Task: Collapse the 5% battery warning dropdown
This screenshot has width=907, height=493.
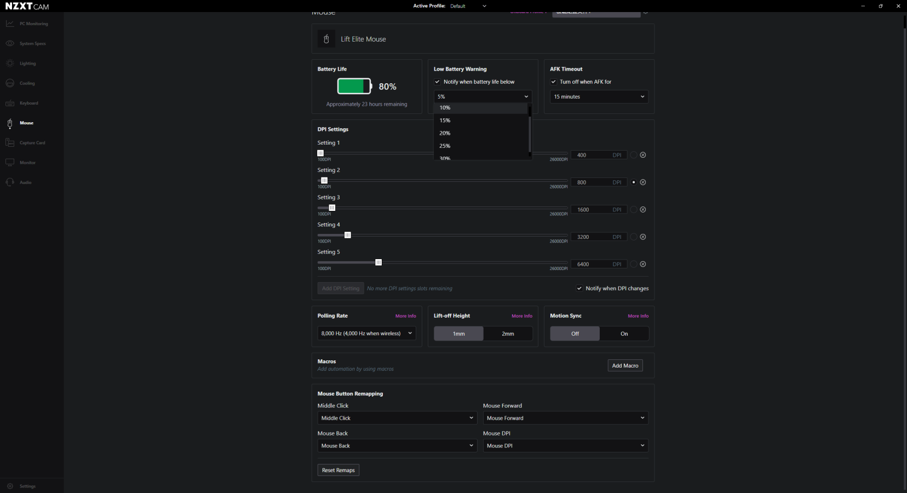Action: 483,96
